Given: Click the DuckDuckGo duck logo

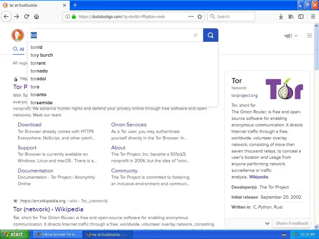Looking at the screenshot, I should point(18,35).
